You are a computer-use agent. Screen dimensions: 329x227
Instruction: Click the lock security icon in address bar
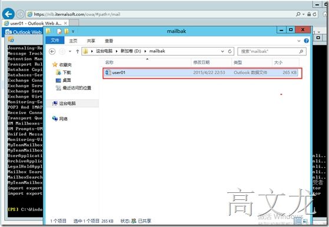pyautogui.click(x=309, y=14)
